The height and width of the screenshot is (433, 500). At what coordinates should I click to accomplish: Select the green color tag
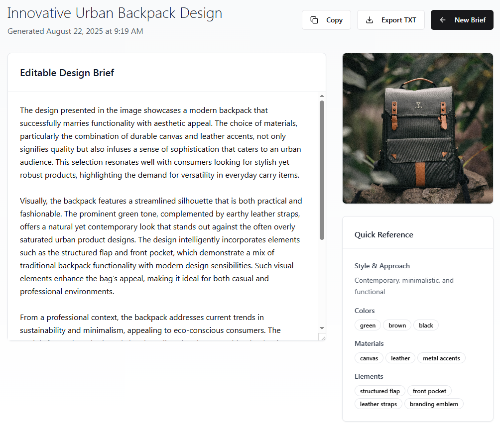368,325
